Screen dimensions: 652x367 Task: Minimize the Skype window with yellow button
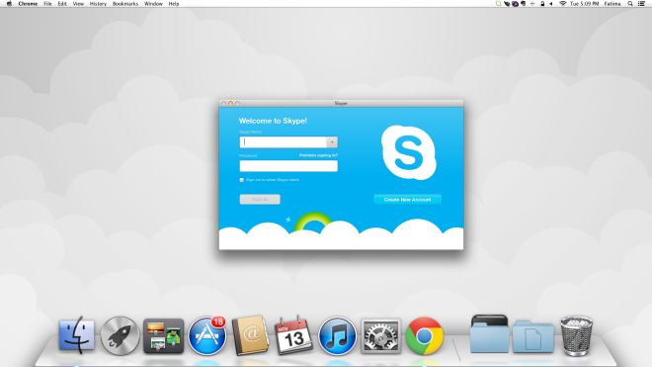click(230, 103)
